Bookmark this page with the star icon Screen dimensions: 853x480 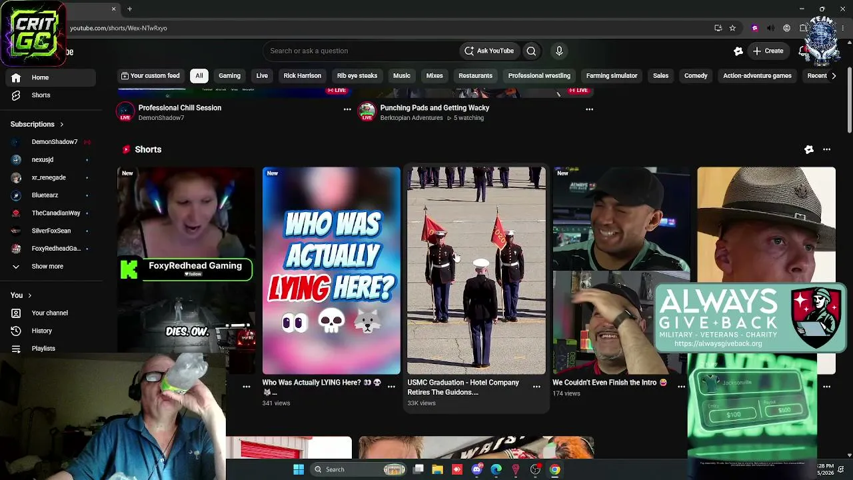click(x=732, y=28)
